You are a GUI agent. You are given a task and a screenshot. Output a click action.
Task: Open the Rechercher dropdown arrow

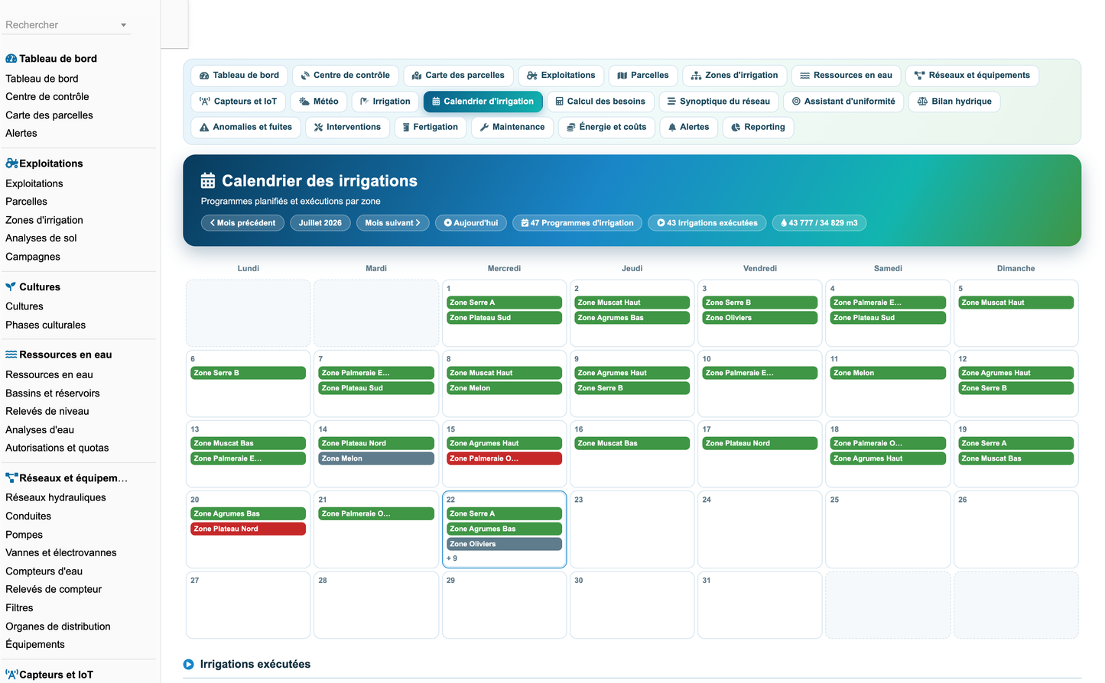click(x=124, y=25)
